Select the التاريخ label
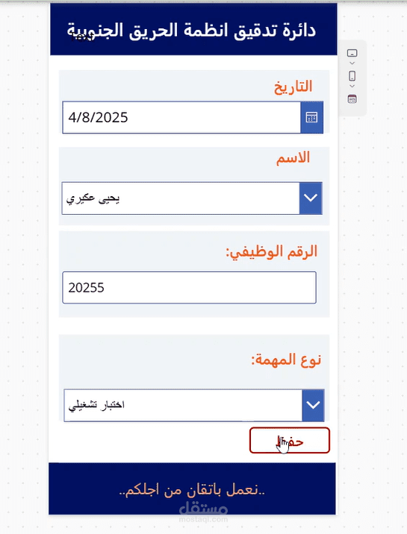The height and width of the screenshot is (534, 407). (x=293, y=87)
